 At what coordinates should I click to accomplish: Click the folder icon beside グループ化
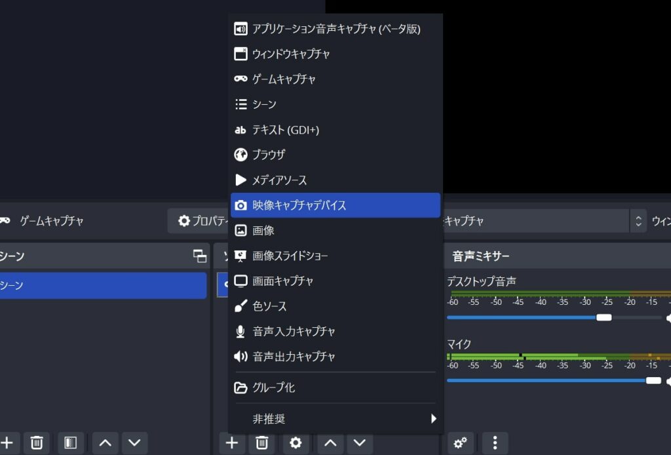pos(240,387)
